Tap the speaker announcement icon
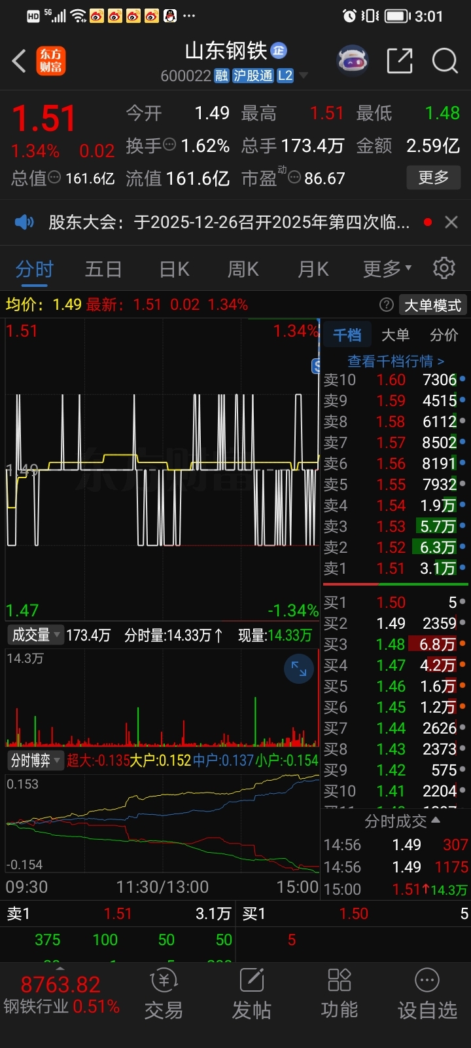The width and height of the screenshot is (471, 1048). [24, 222]
